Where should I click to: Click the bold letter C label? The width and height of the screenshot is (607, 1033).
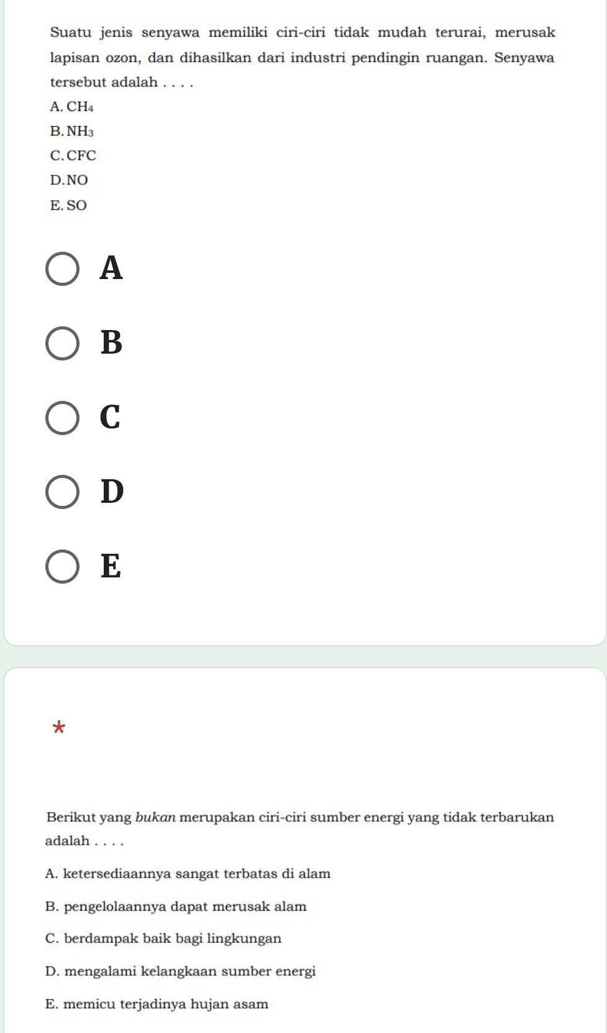click(111, 417)
